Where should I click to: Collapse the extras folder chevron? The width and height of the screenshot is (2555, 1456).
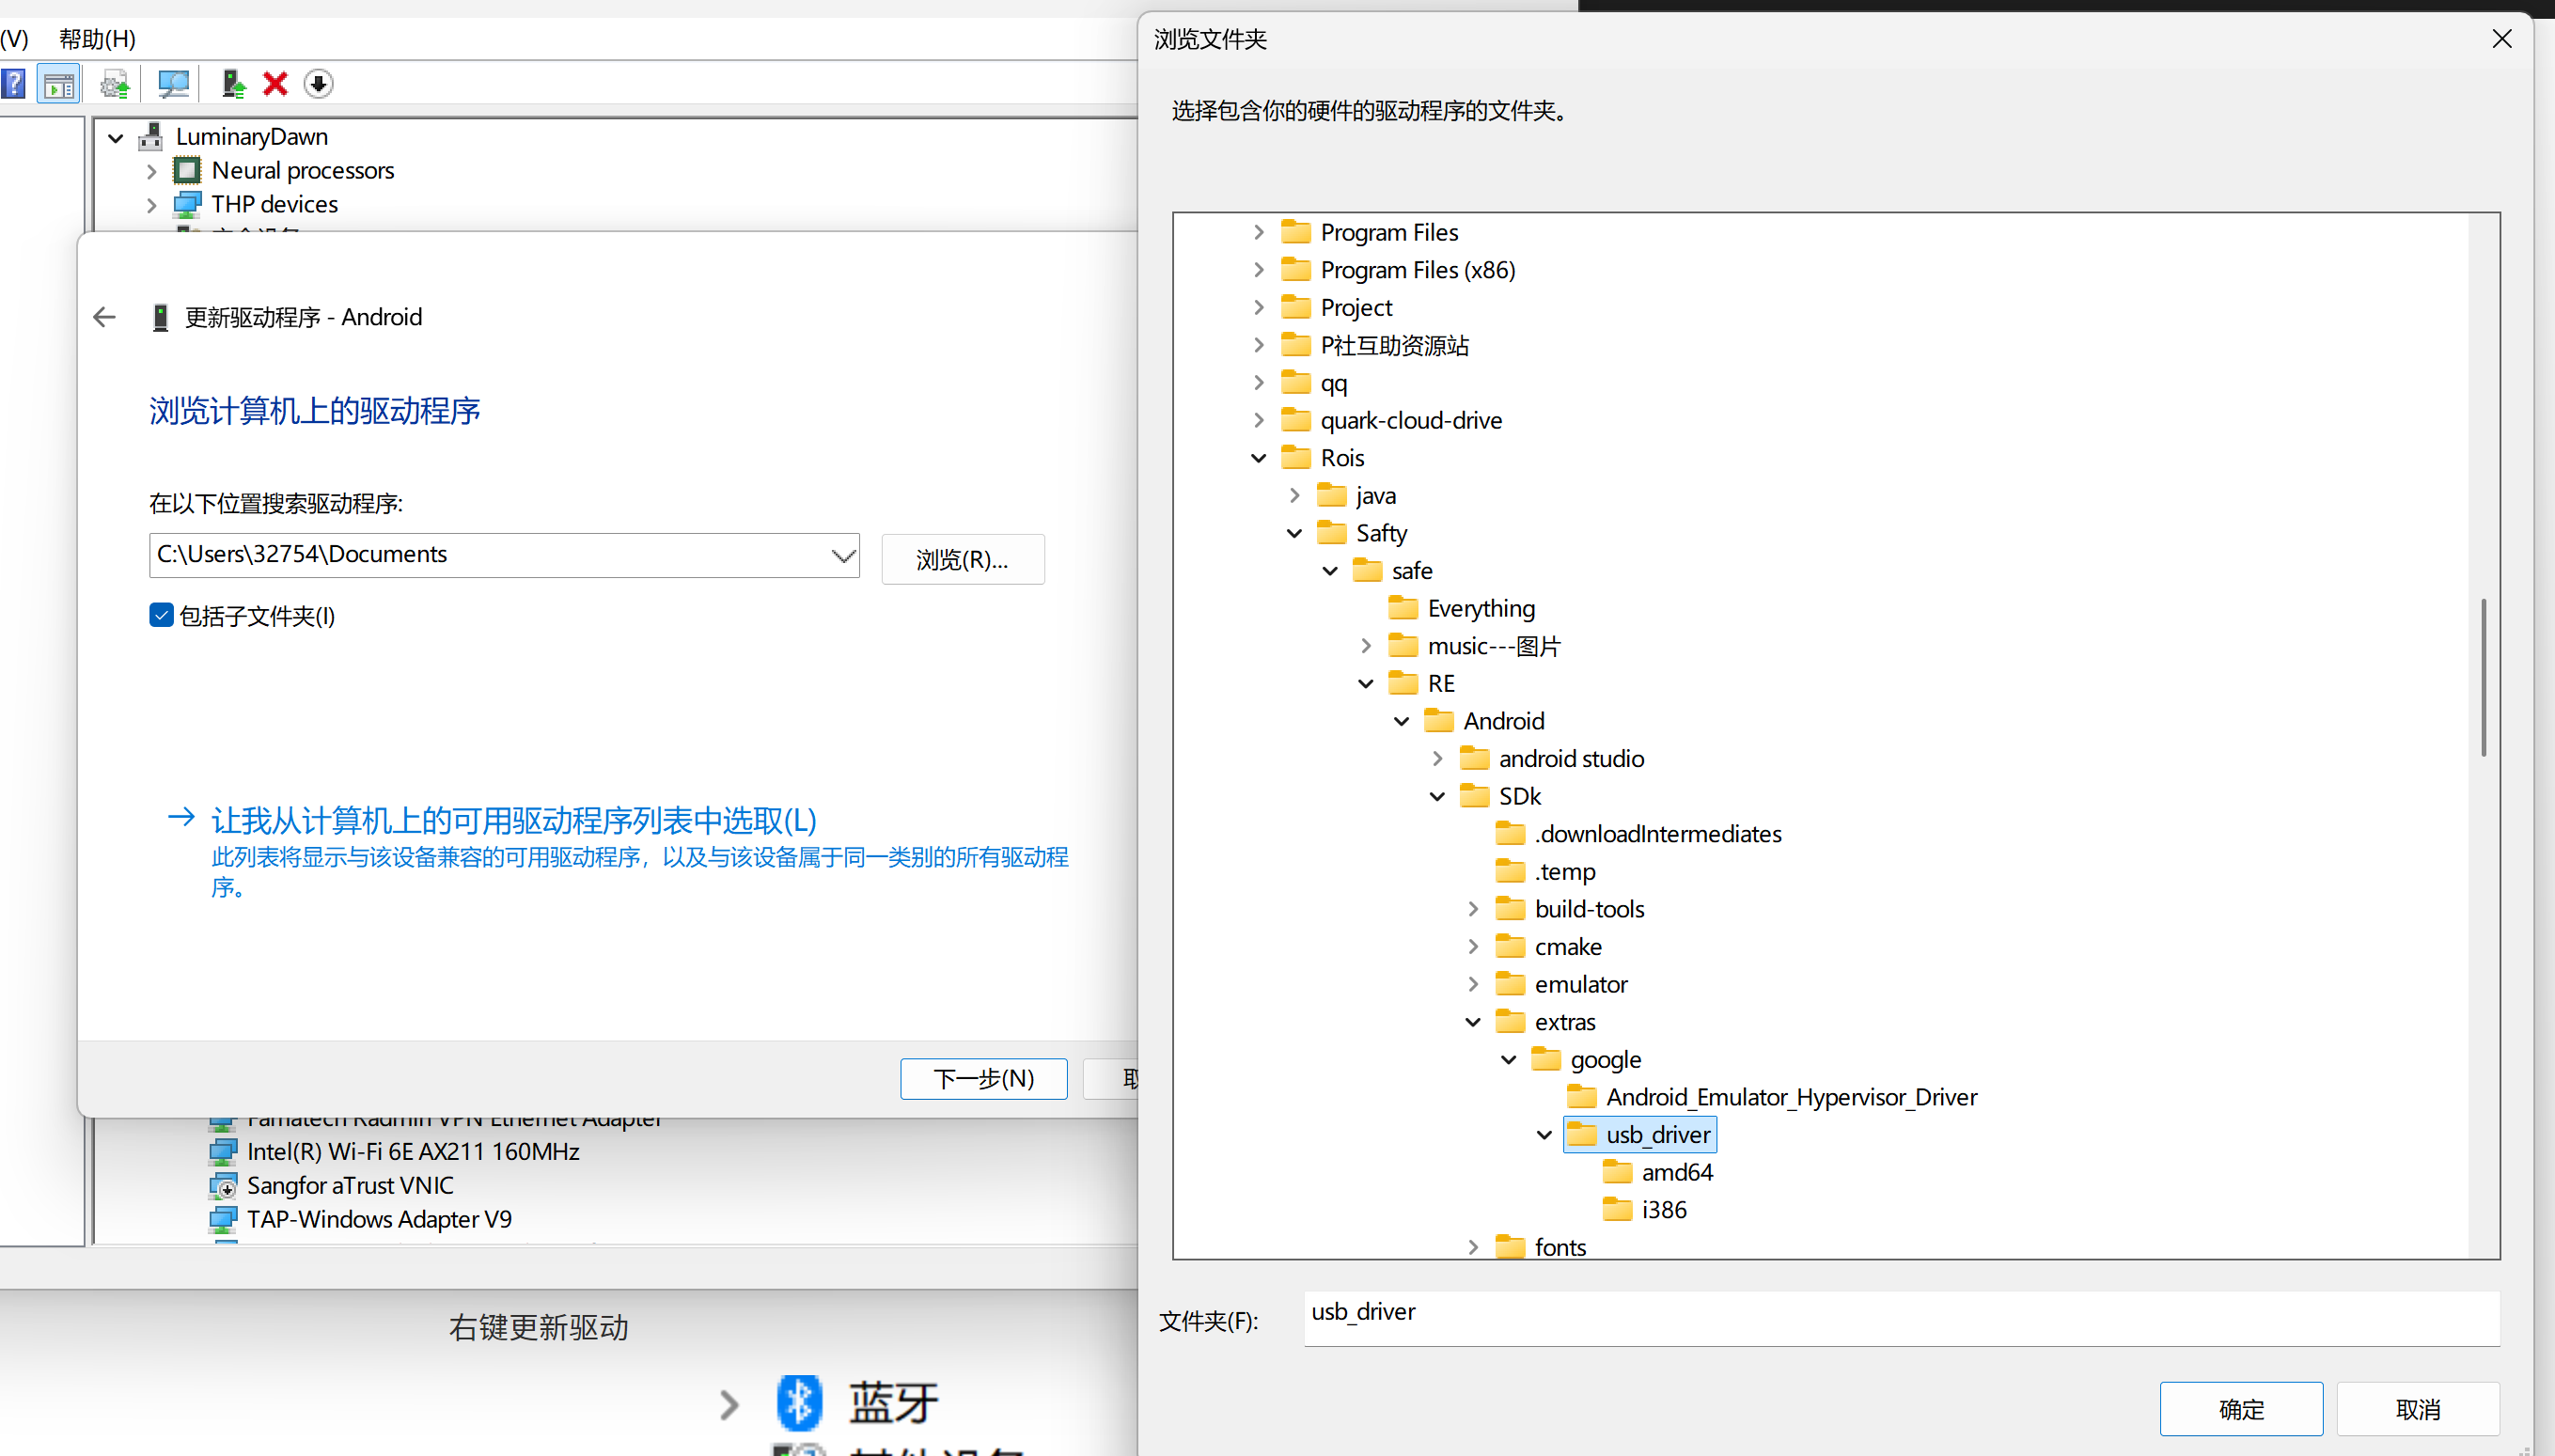[x=1473, y=1022]
